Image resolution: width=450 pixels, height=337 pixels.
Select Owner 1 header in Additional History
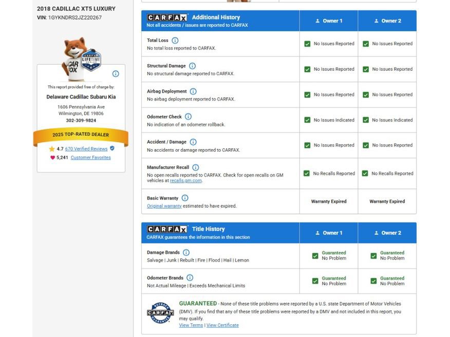coord(329,21)
